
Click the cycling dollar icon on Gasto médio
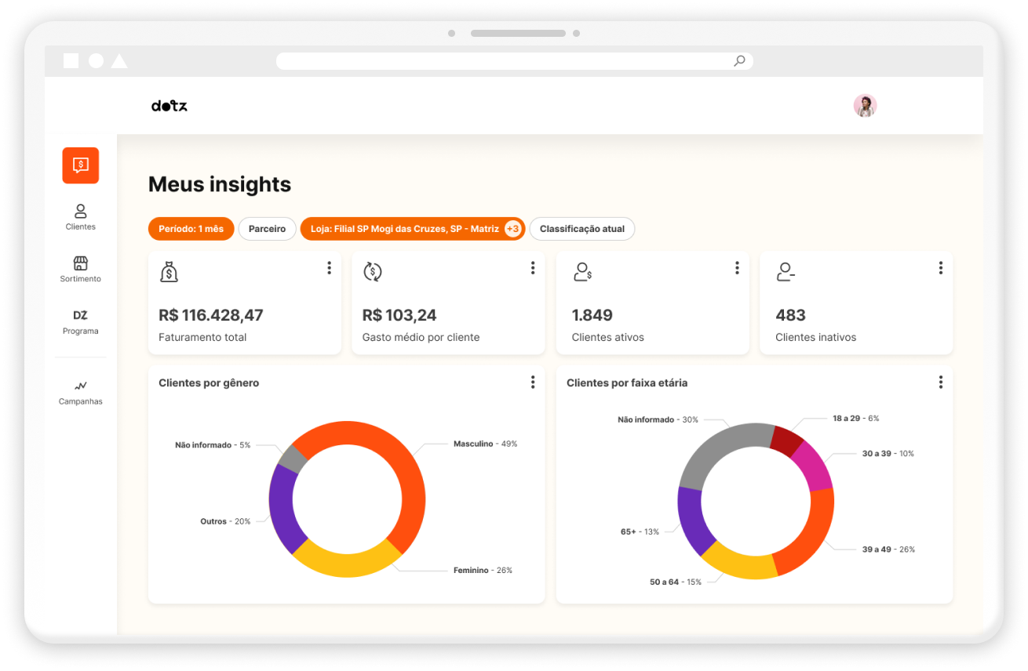(372, 272)
